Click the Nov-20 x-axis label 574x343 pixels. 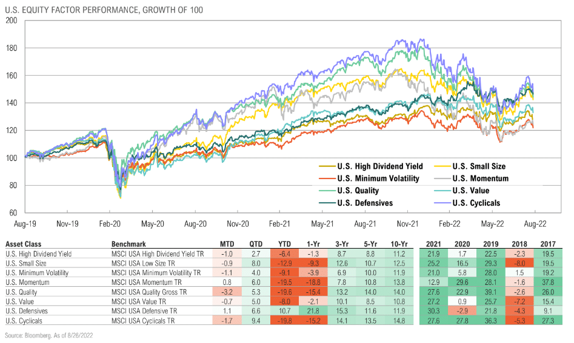point(238,224)
